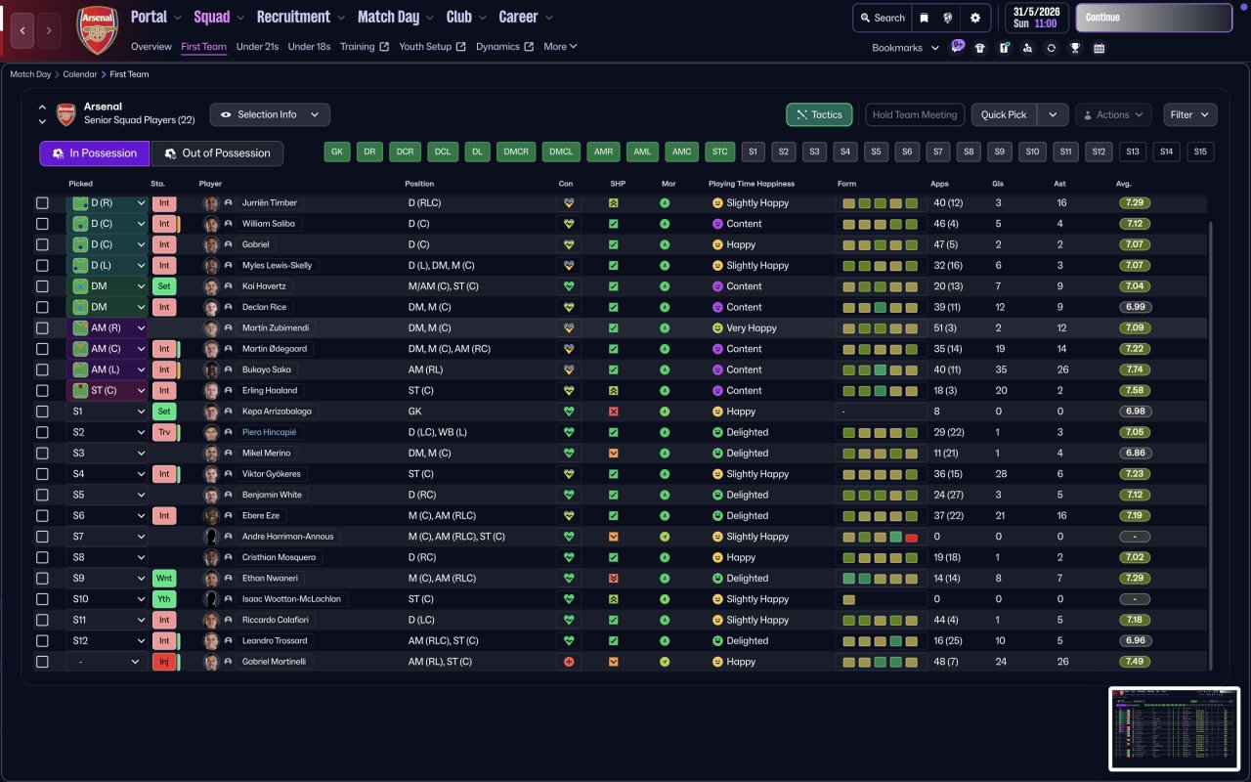1251x782 pixels.
Task: Tick the checkbox for Gabriel Martinelli
Action: 42,662
